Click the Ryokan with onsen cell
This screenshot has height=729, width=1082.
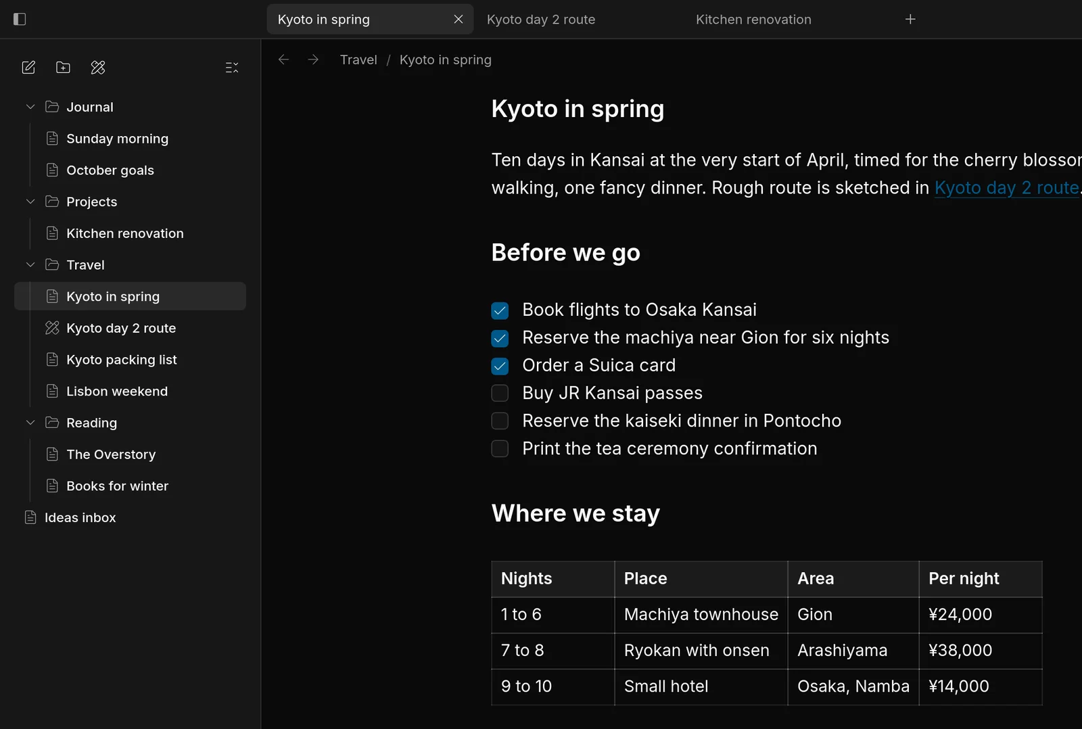click(x=701, y=651)
